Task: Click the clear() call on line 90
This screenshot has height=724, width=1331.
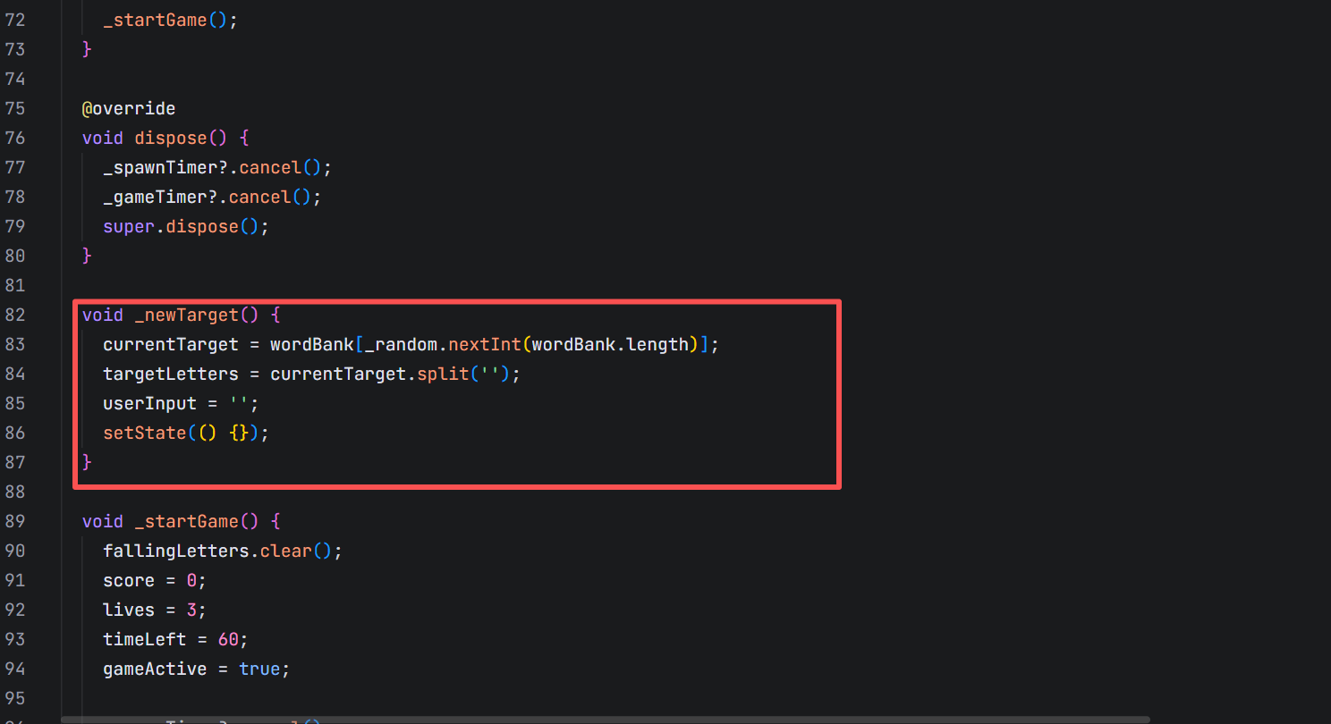Action: pyautogui.click(x=296, y=551)
